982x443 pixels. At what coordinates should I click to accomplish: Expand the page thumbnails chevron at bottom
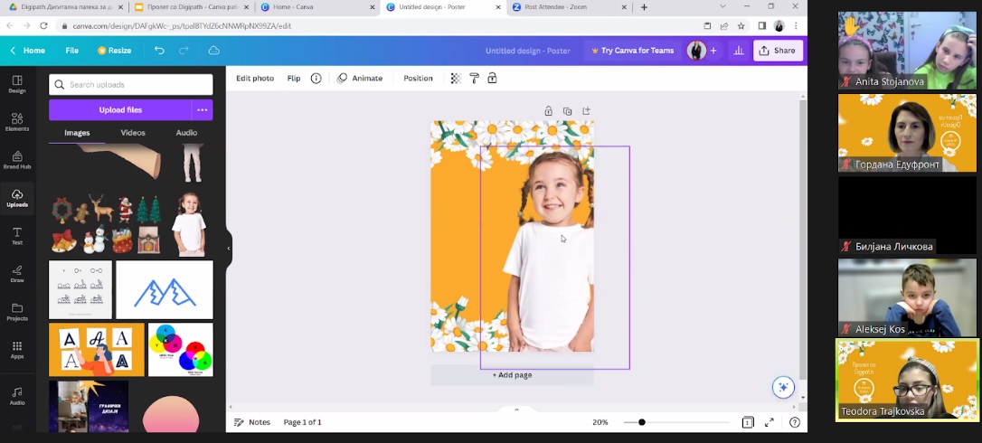tap(516, 410)
